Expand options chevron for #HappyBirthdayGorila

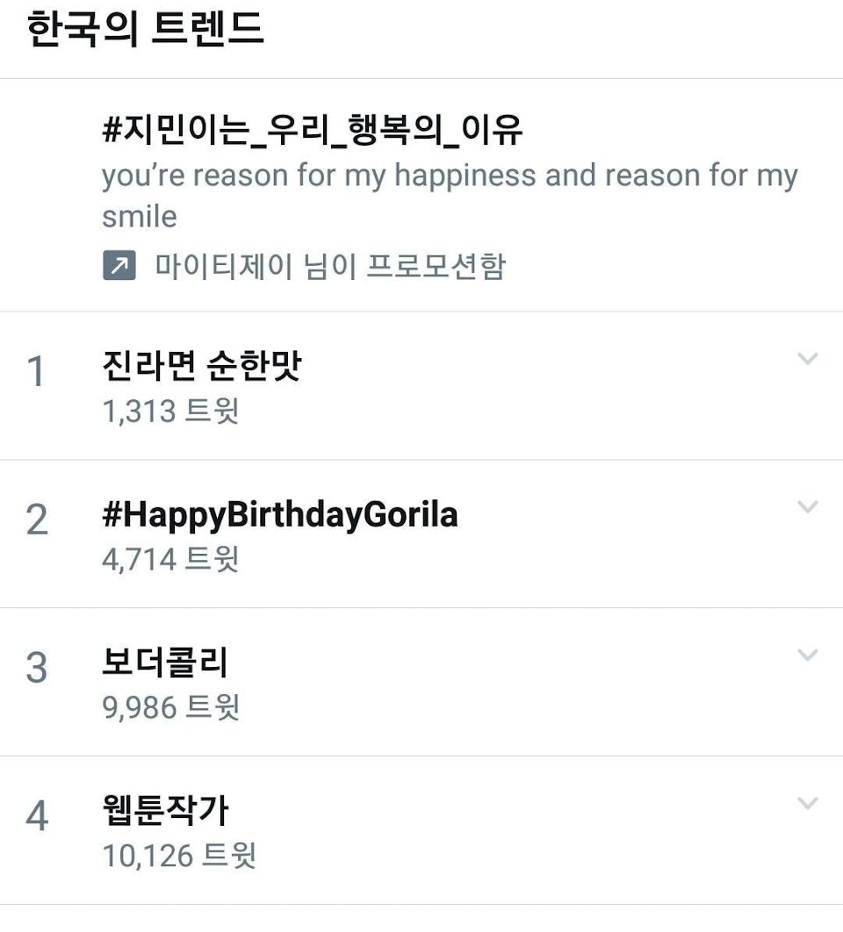point(807,507)
